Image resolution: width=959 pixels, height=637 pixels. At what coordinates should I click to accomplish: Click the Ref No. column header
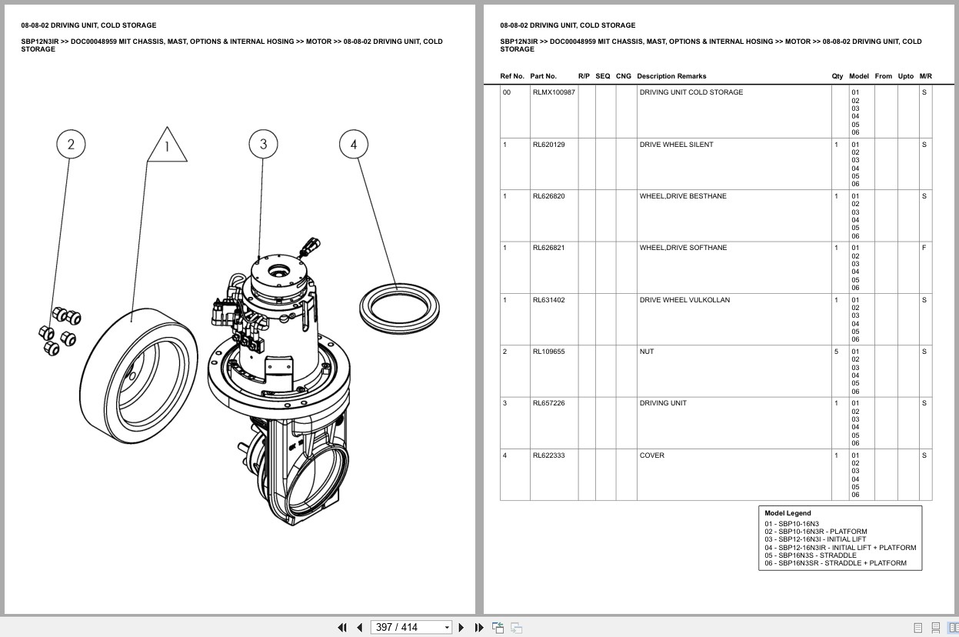point(512,76)
